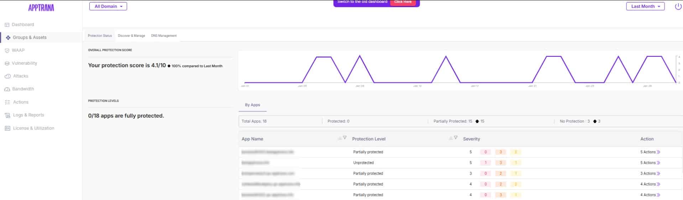This screenshot has width=683, height=200.
Task: Click the Bandwidth icon in sidebar
Action: pos(7,89)
